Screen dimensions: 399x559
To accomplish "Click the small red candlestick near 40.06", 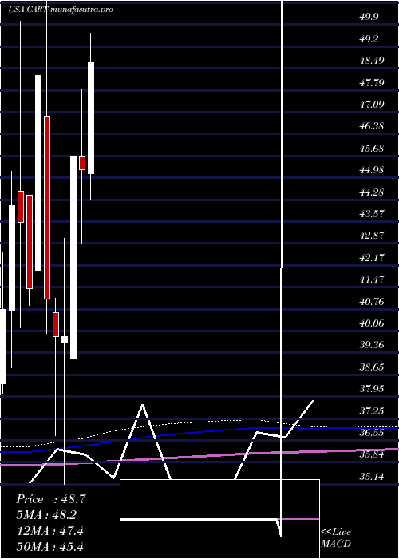I will 56,324.
